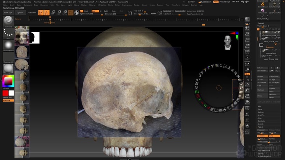Open the Standard brush picker
The width and height of the screenshot is (285, 160).
tap(8, 22)
